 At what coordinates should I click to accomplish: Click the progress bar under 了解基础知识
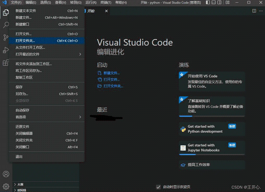(212, 116)
